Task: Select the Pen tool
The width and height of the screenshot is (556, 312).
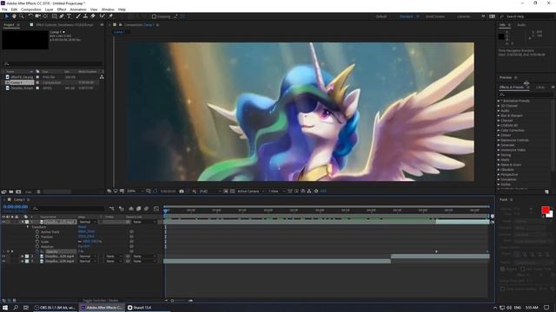Action: [62, 16]
